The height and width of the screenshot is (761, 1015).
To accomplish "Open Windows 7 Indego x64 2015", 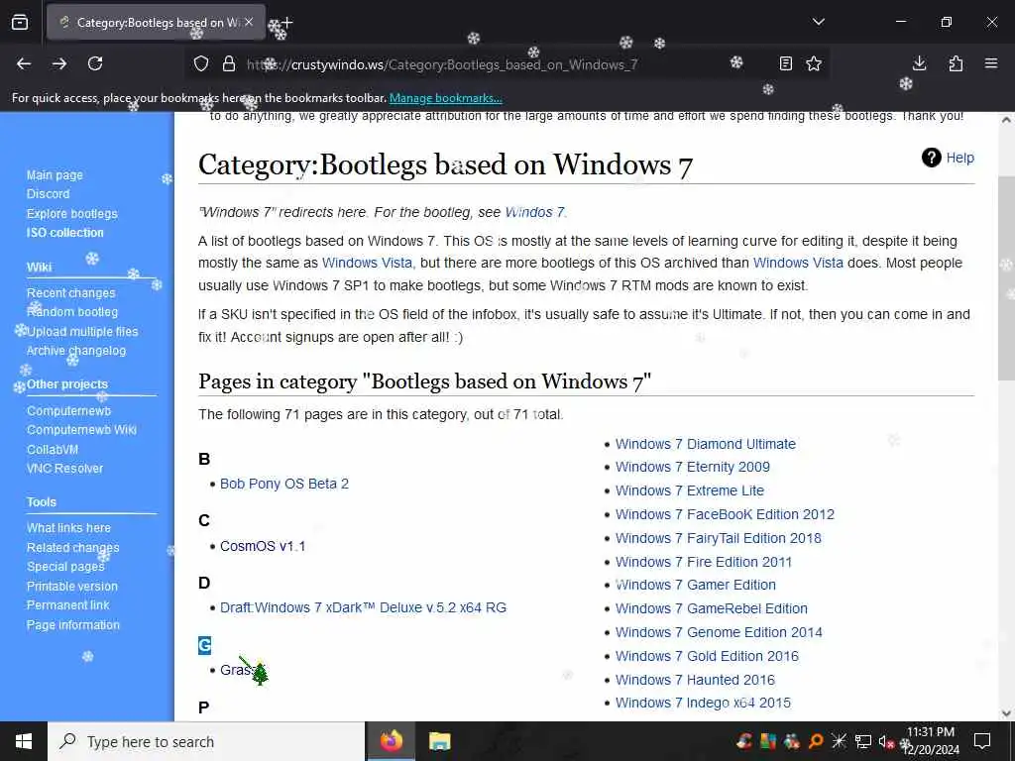I will click(703, 703).
